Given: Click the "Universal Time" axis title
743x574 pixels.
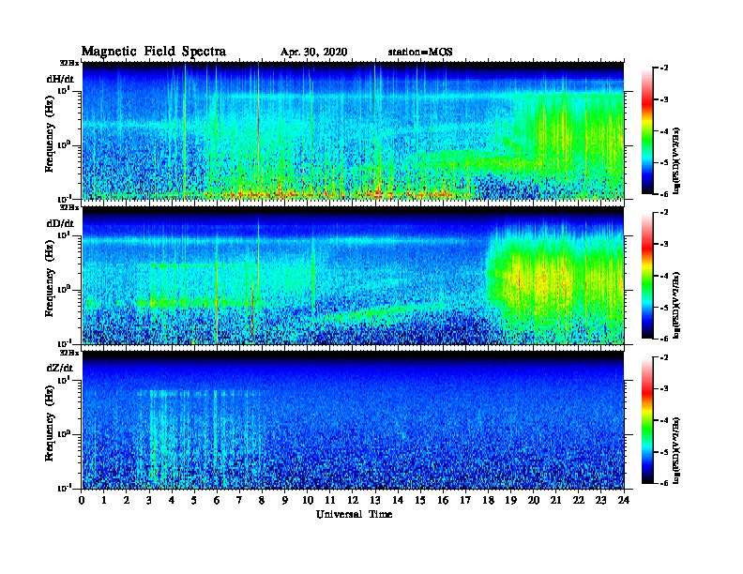Looking at the screenshot, I should (x=354, y=514).
